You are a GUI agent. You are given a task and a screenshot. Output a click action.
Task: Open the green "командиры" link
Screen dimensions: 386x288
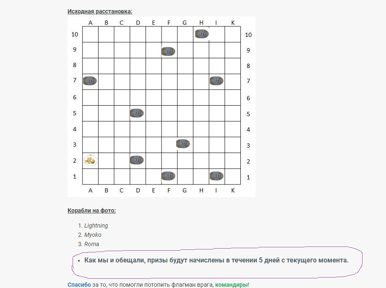(231, 285)
